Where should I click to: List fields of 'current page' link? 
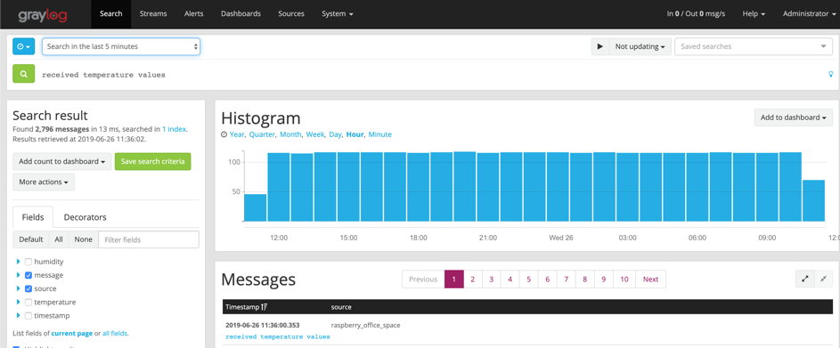point(72,333)
